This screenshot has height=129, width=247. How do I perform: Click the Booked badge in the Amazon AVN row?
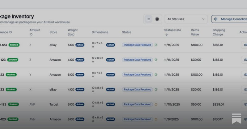13,119
